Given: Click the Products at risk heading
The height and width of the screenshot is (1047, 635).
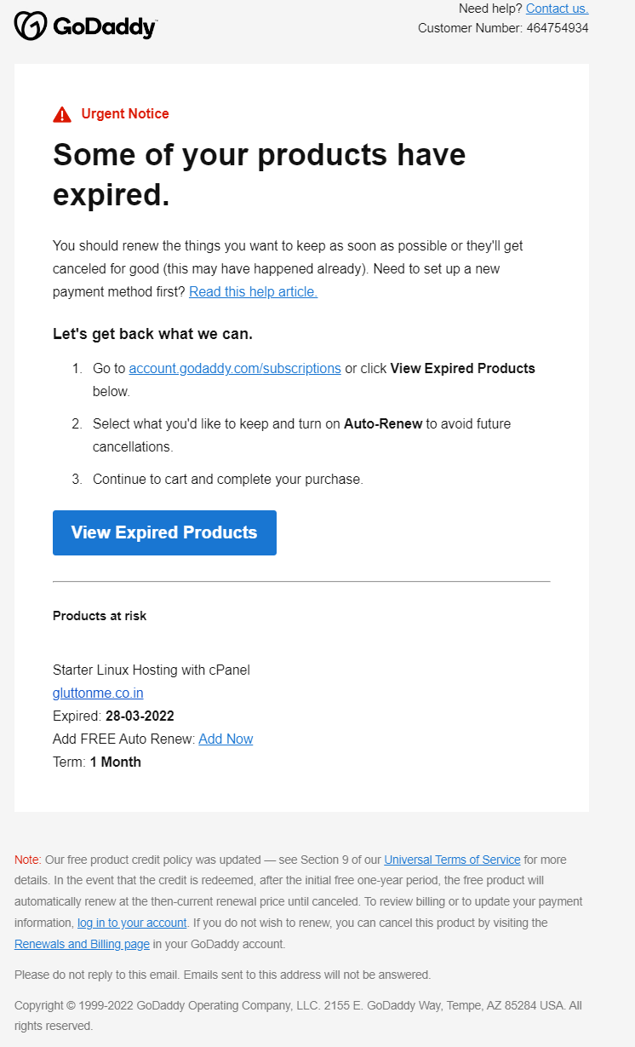Looking at the screenshot, I should click(x=99, y=615).
